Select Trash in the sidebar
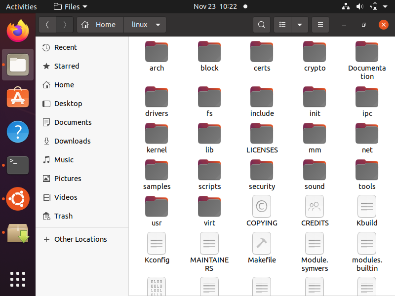The height and width of the screenshot is (296, 395). click(x=63, y=216)
